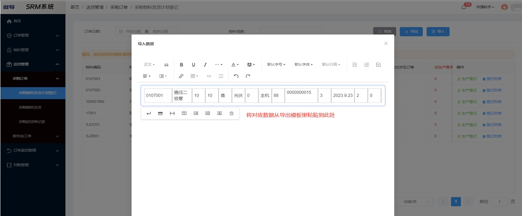Delete the table with the trash icon
Image resolution: width=522 pixels, height=216 pixels.
click(231, 113)
